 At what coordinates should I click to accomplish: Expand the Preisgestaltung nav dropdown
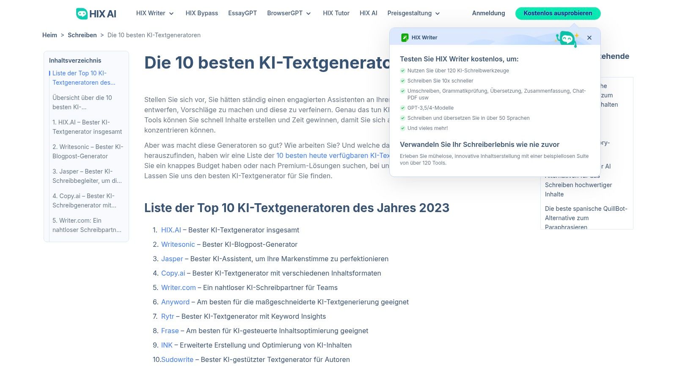414,13
